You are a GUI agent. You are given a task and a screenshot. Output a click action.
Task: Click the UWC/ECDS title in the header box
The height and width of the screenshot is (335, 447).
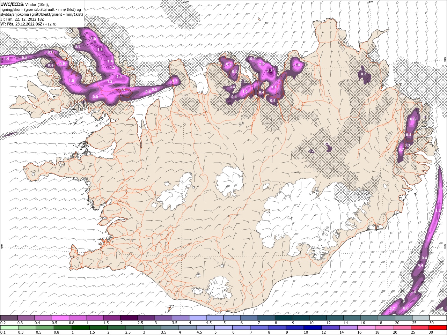(x=12, y=4)
